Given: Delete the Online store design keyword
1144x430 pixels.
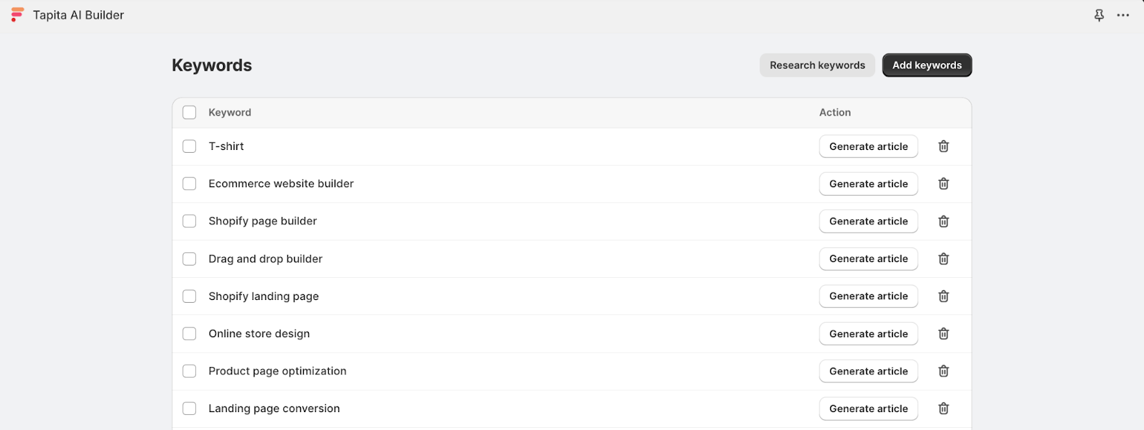Looking at the screenshot, I should point(943,334).
